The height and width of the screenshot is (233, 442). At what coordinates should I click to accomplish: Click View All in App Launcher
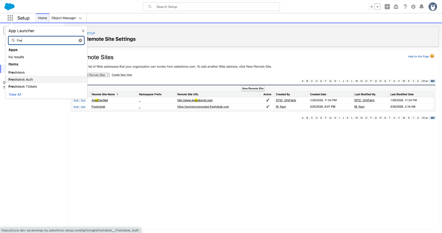(15, 94)
